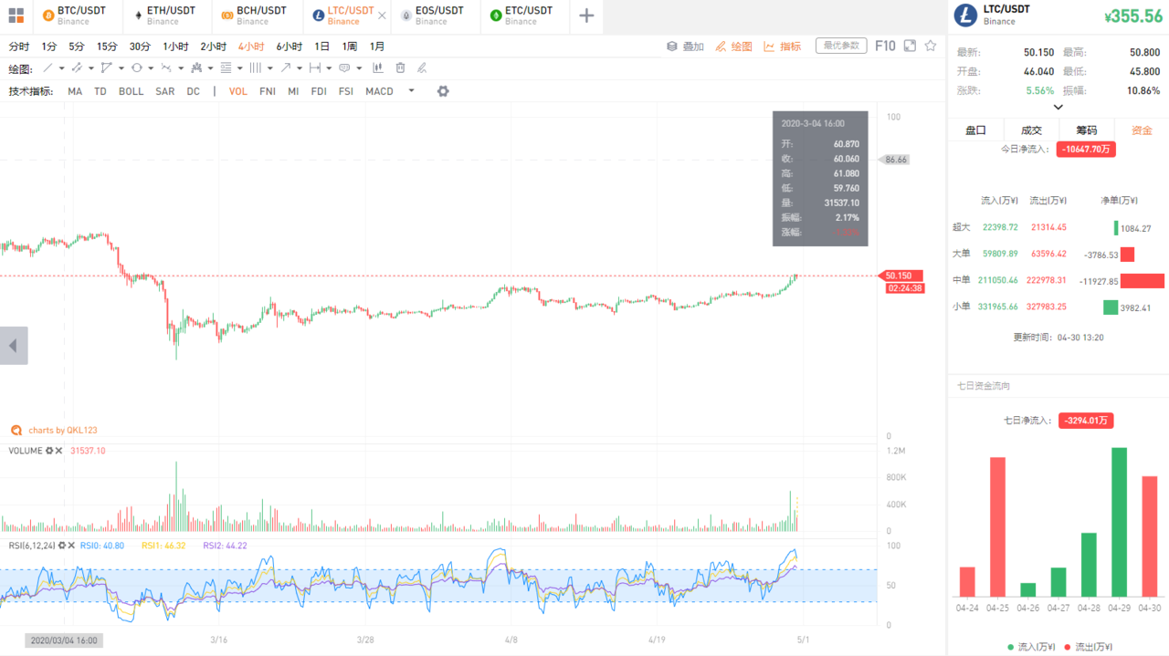The image size is (1169, 656).
Task: Select the Fibonacci retracement lines tool
Action: coord(226,68)
